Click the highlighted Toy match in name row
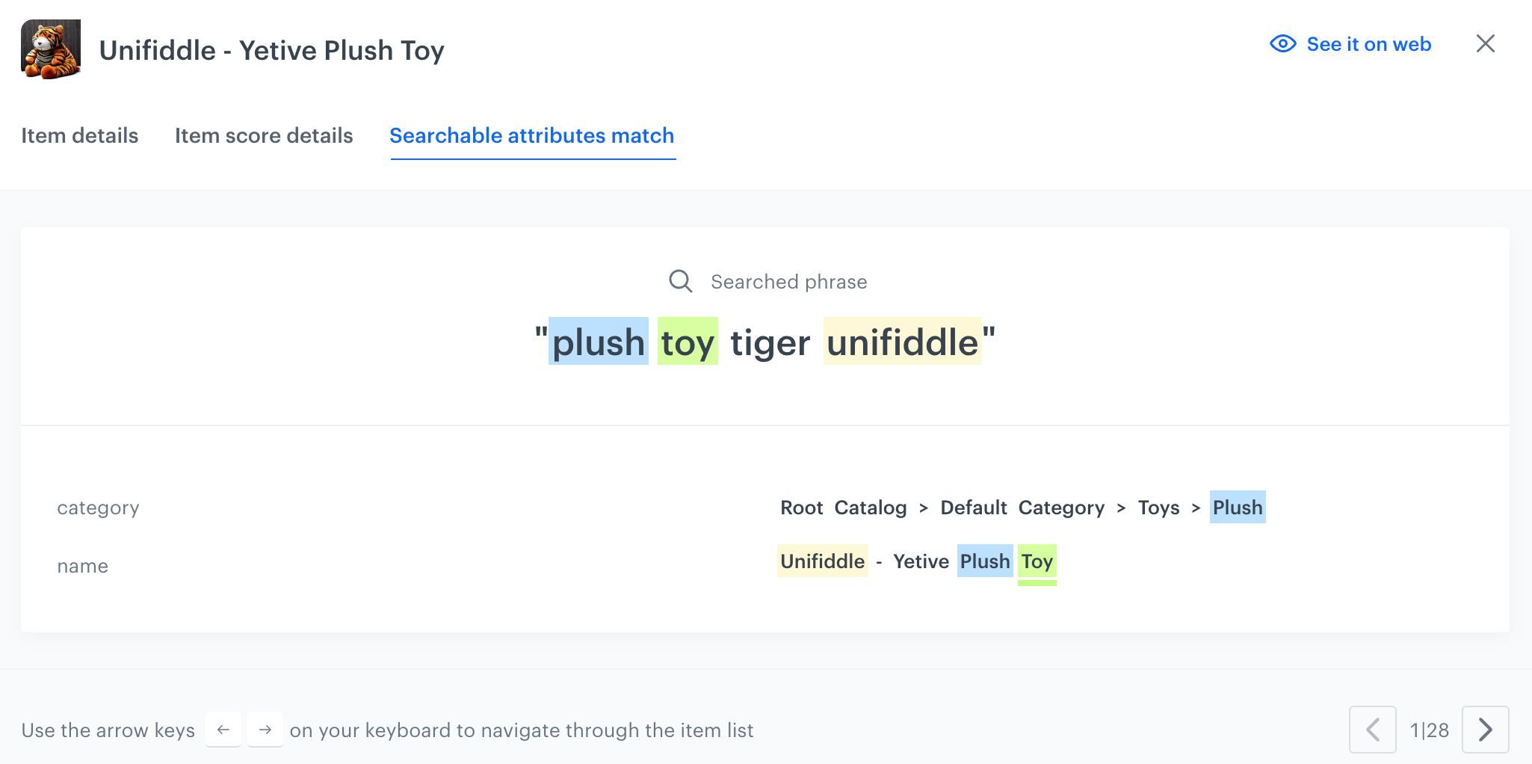 point(1037,561)
